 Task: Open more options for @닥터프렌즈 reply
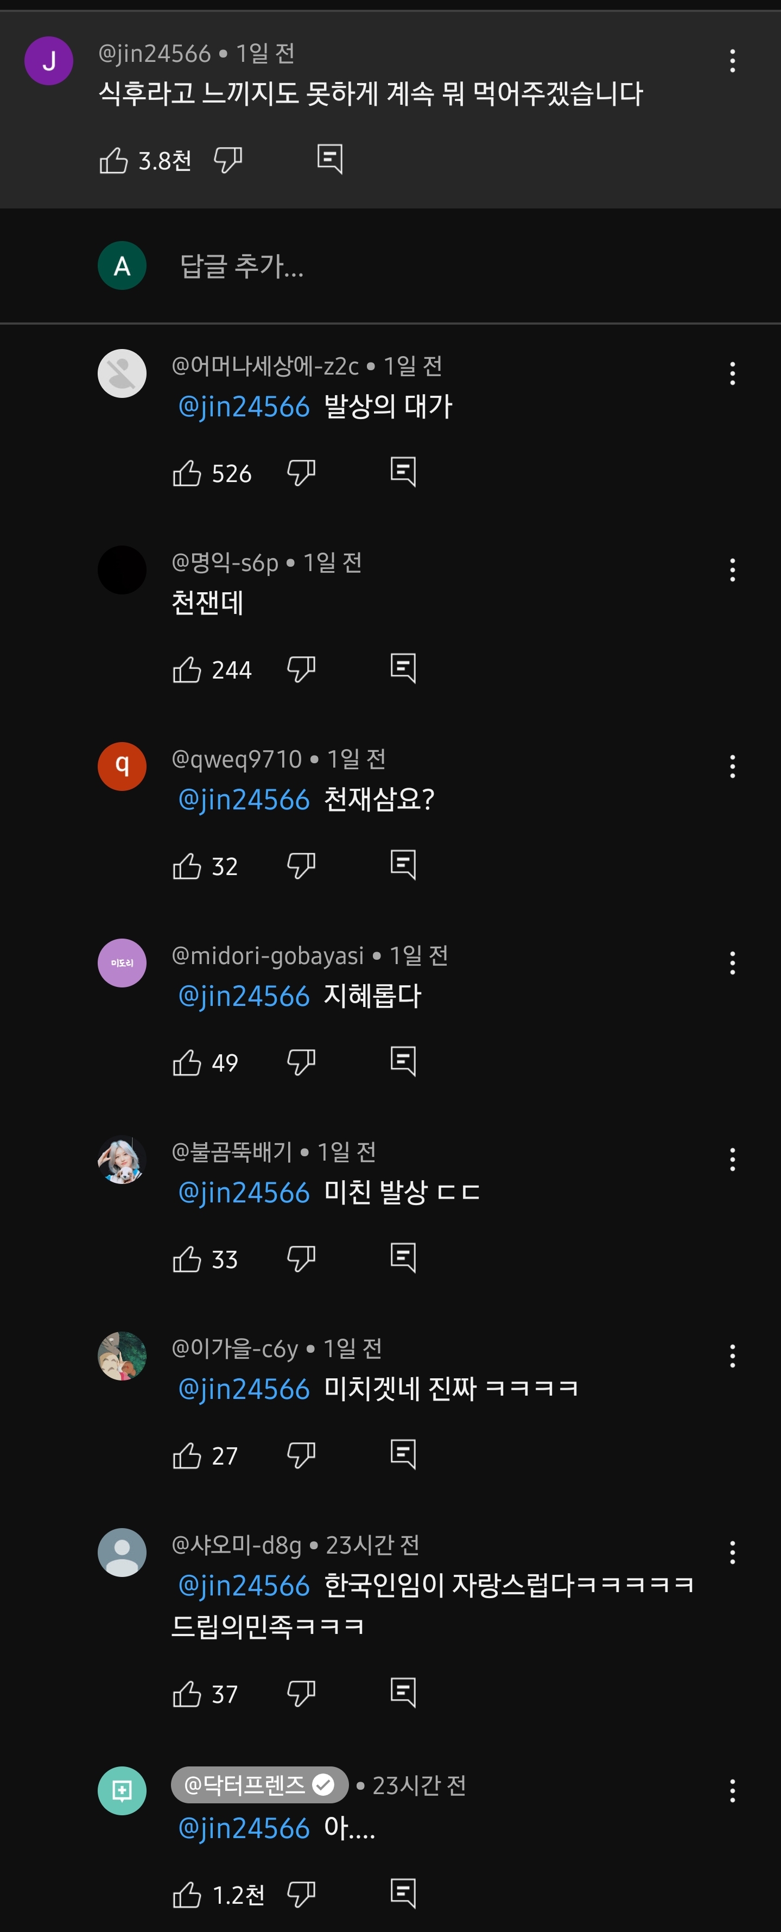[x=732, y=1791]
